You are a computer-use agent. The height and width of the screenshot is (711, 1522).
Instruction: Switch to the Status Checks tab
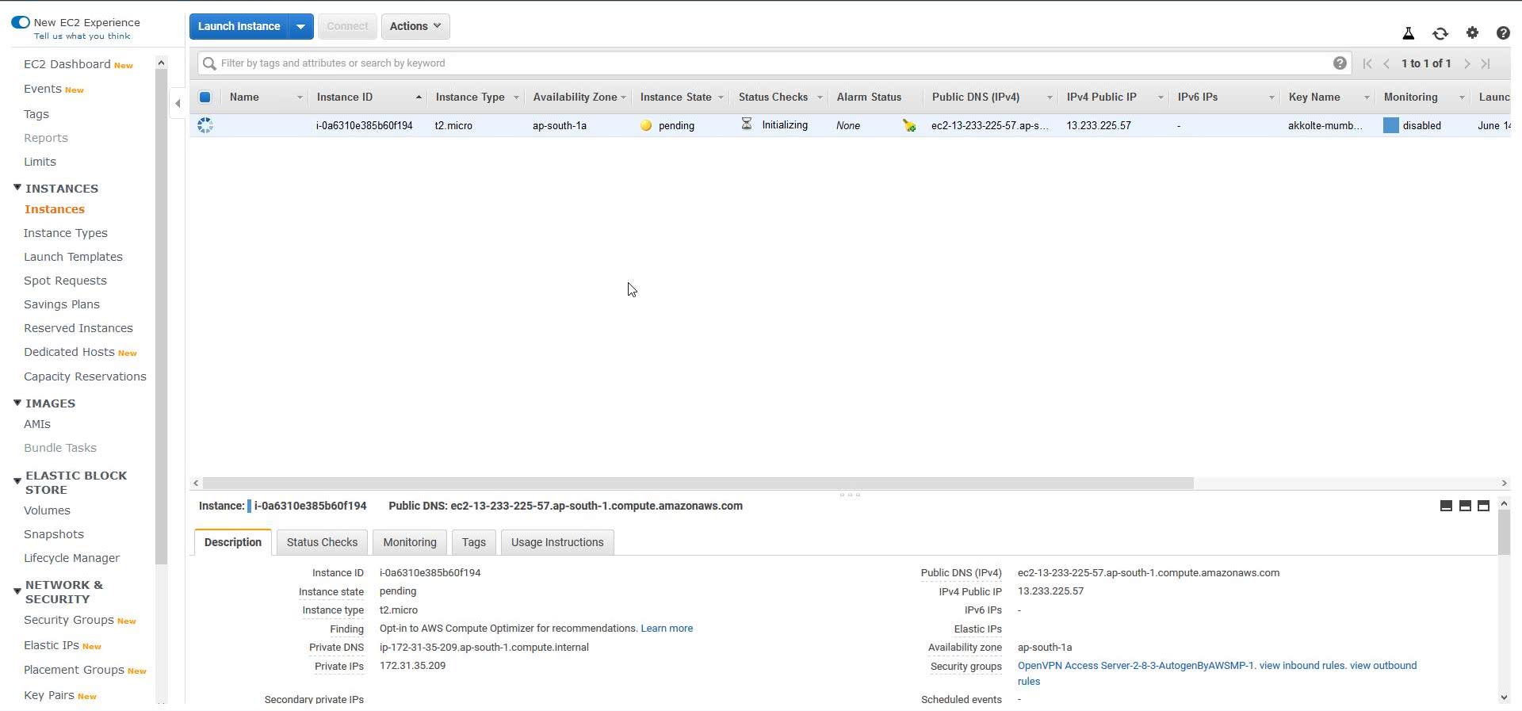coord(322,542)
